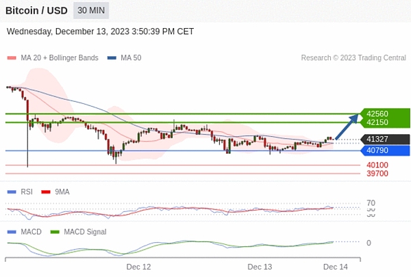Open the Research © 2023 Trading Central credit
The width and height of the screenshot is (411, 277).
tap(353, 58)
